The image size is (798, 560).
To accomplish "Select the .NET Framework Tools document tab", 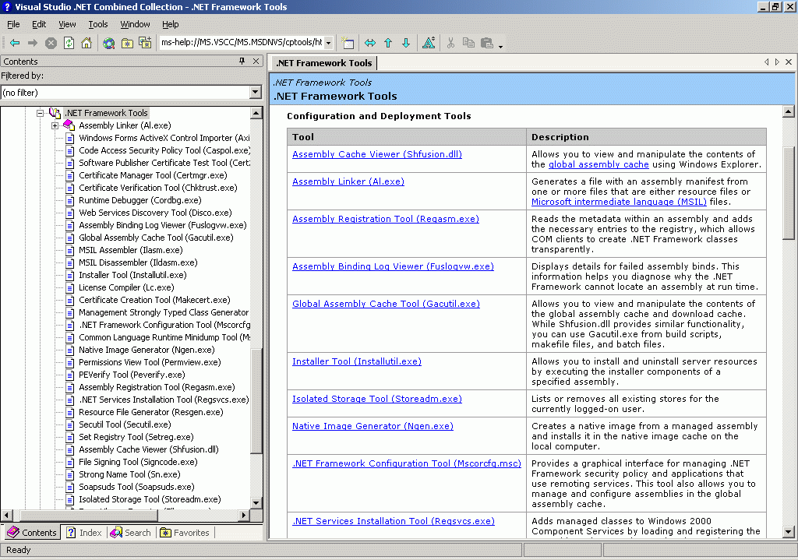I will (x=323, y=63).
